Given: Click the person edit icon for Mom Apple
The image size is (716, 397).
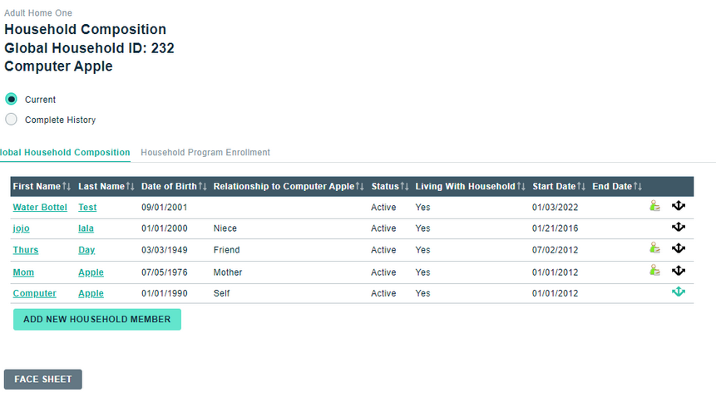Looking at the screenshot, I should coord(655,271).
